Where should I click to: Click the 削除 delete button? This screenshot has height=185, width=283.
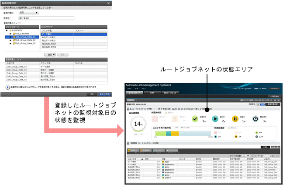62,54
